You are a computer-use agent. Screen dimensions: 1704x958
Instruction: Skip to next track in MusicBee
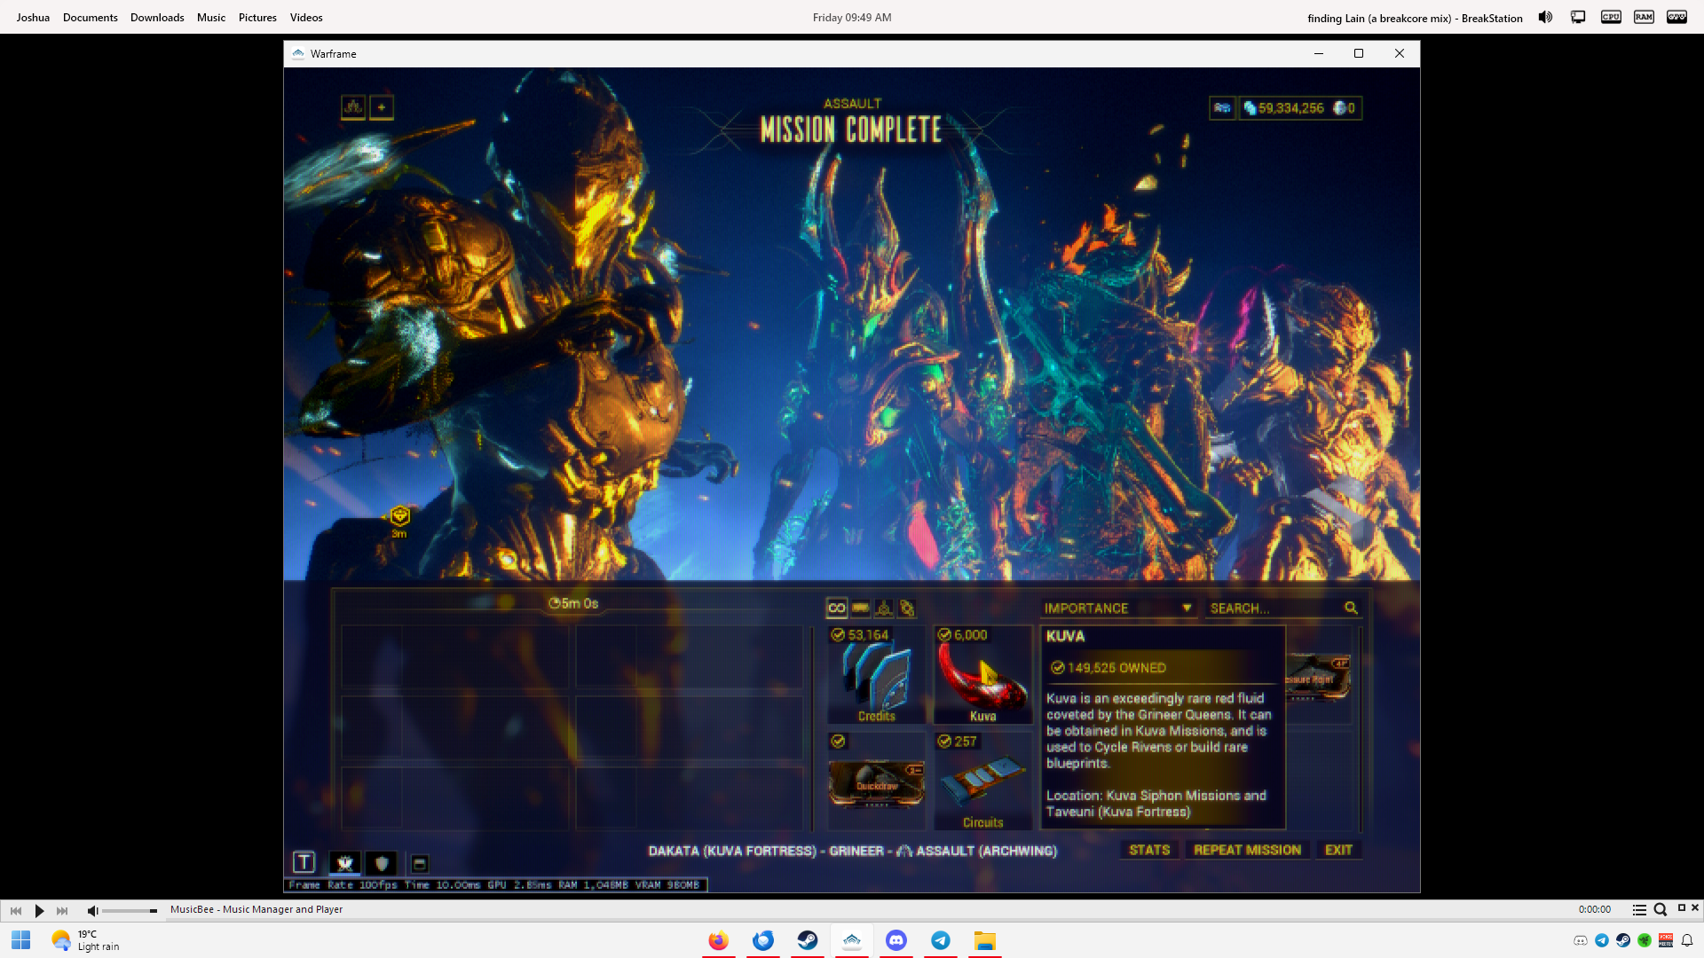(62, 910)
